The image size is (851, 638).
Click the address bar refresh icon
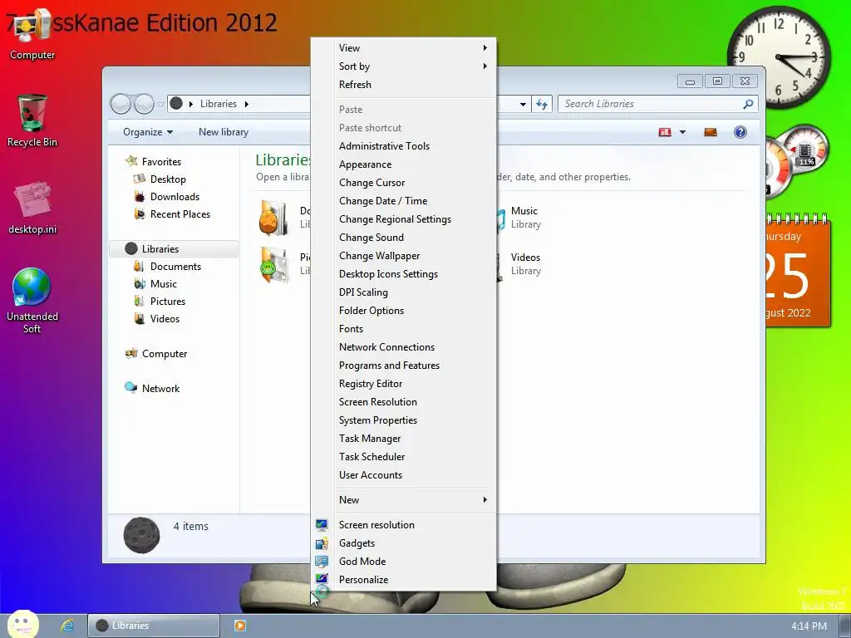pos(542,104)
